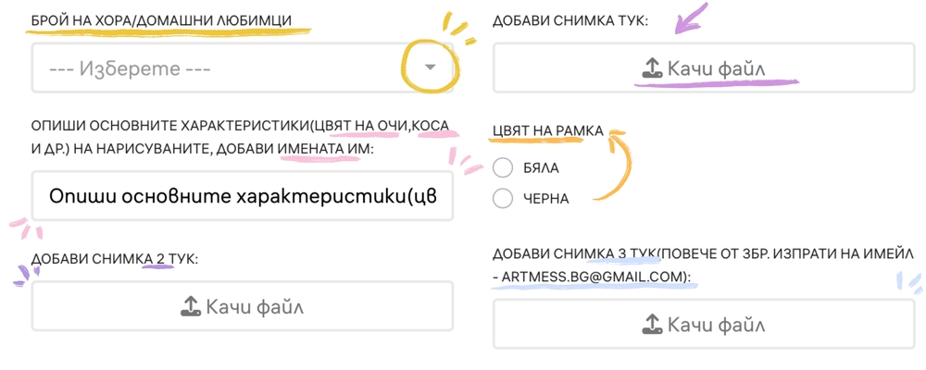Click the ЦВЯТ НА РАМКА heading
The height and width of the screenshot is (370, 926).
click(548, 131)
